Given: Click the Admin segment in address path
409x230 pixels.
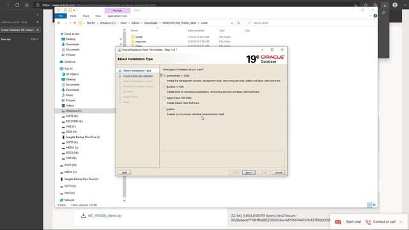Looking at the screenshot, I should [135, 23].
